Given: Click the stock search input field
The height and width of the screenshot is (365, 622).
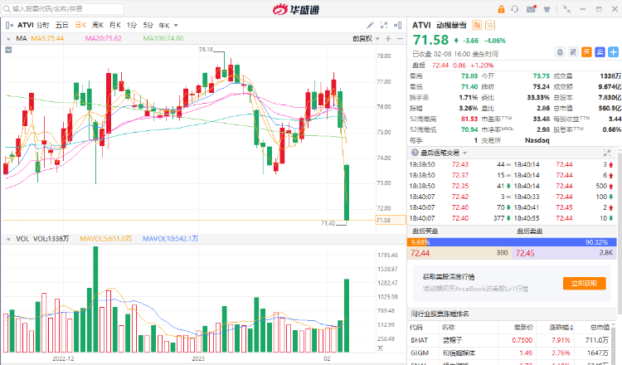Looking at the screenshot, I should pyautogui.click(x=63, y=9).
